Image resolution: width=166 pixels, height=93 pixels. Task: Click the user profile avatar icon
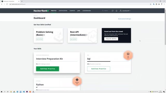pyautogui.click(x=121, y=11)
